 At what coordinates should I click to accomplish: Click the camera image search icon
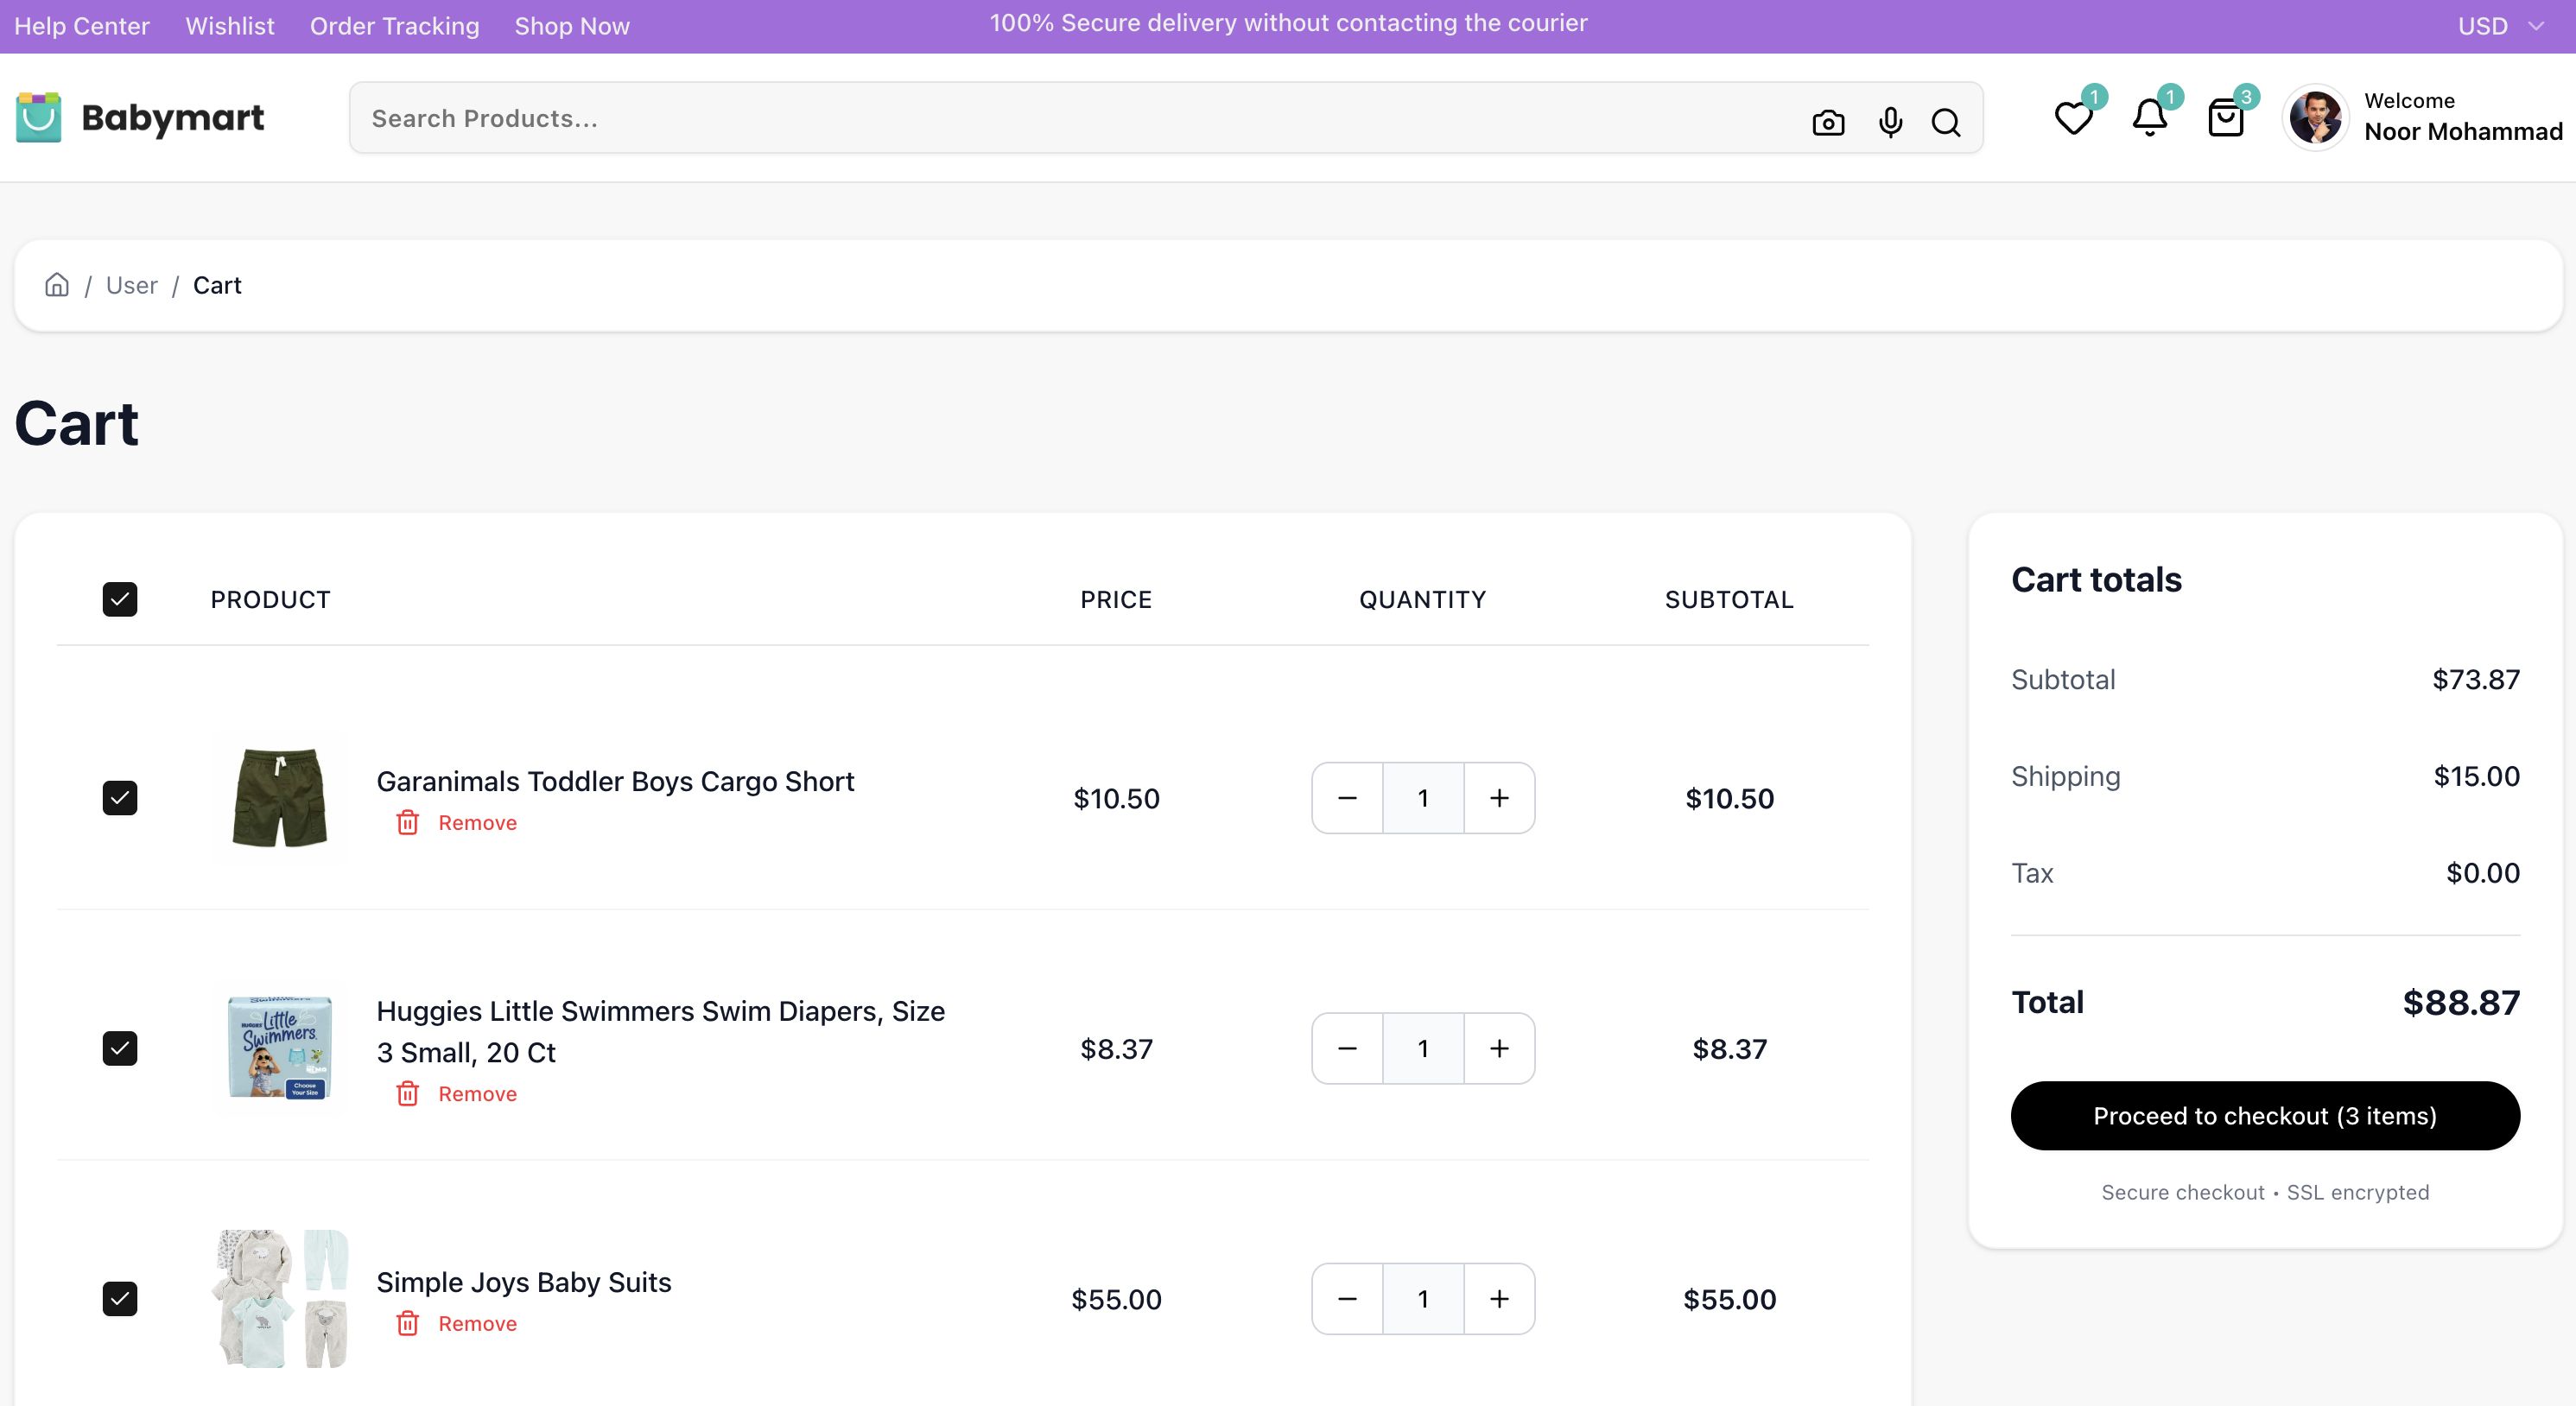pos(1827,122)
